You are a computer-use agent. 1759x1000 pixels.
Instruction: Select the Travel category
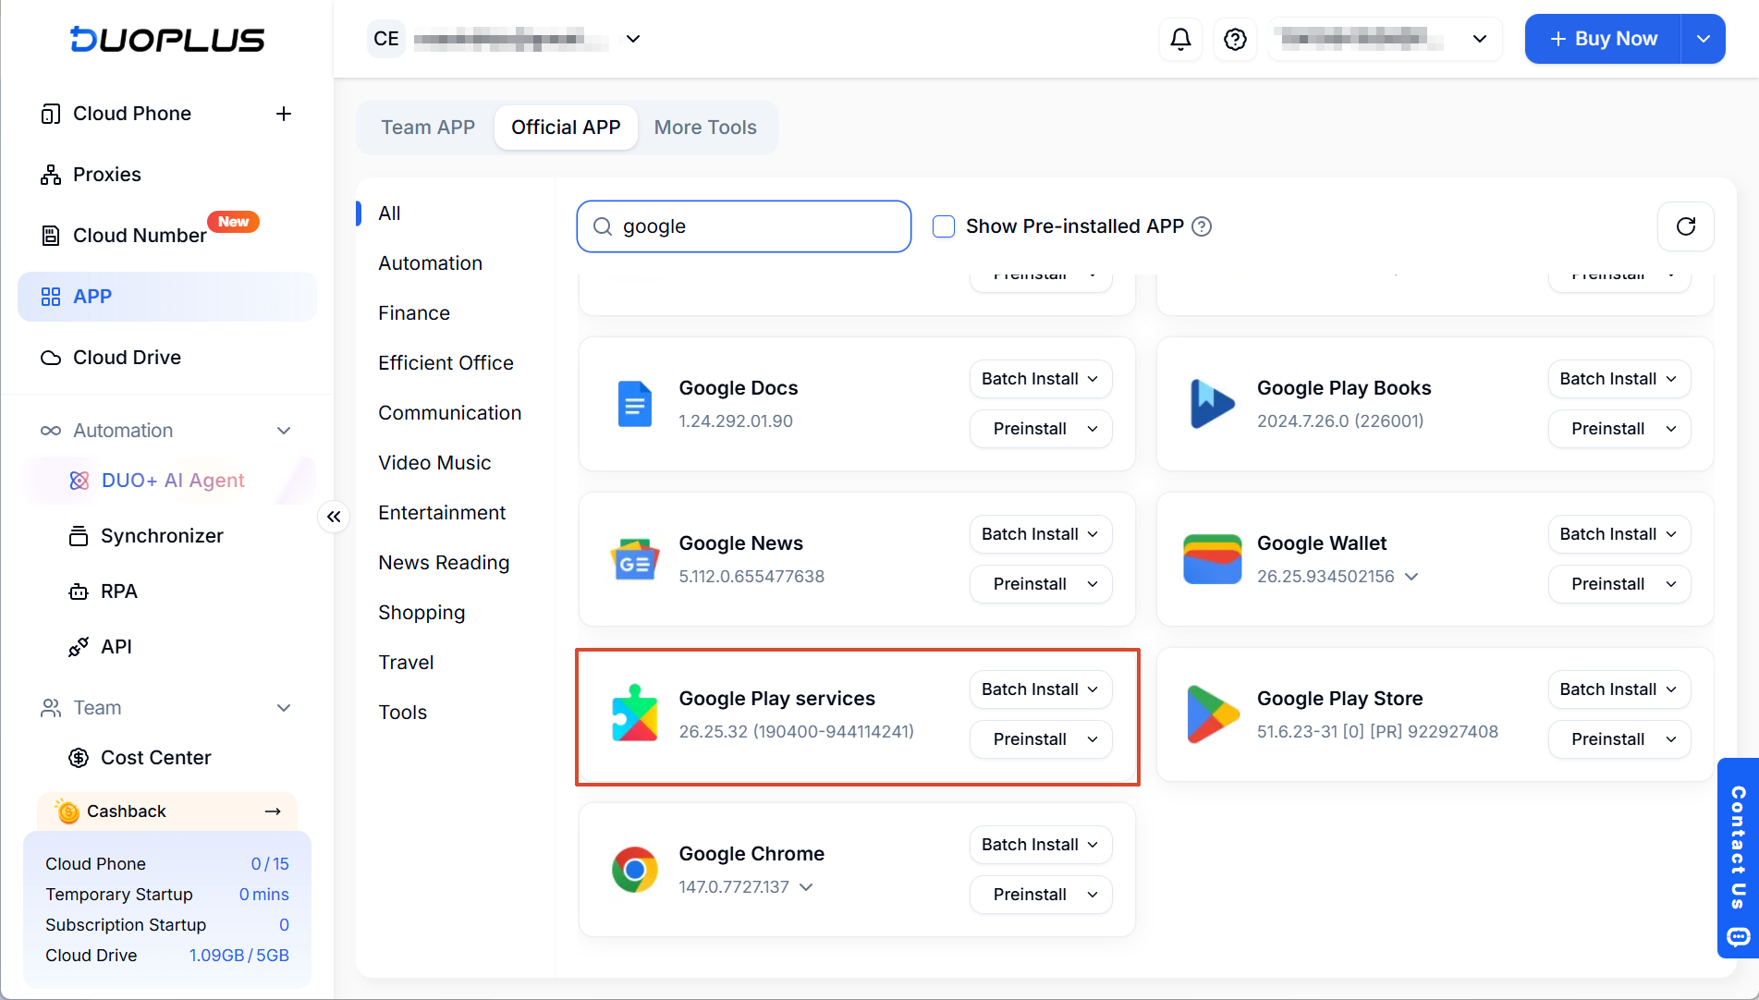pyautogui.click(x=406, y=663)
